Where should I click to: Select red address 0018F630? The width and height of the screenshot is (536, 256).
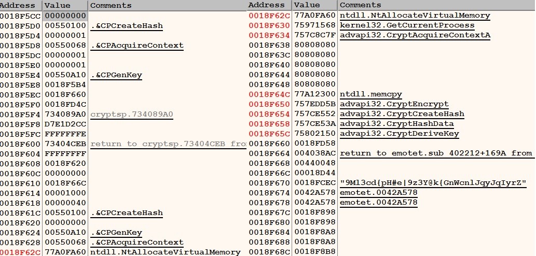[x=269, y=25]
